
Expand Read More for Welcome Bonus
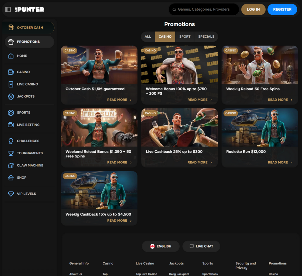pyautogui.click(x=199, y=100)
